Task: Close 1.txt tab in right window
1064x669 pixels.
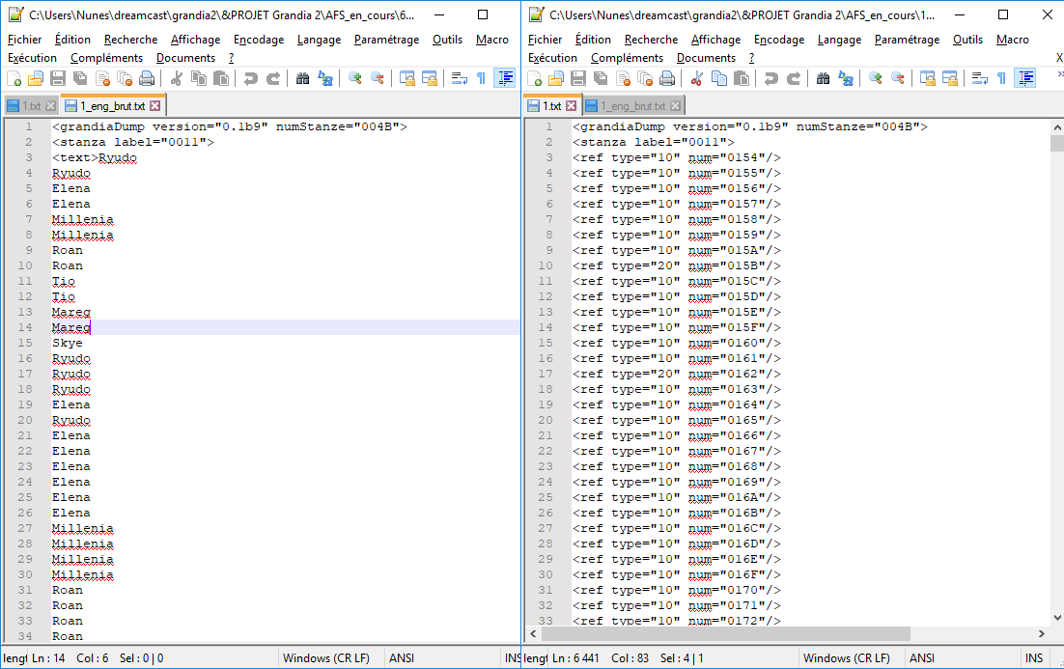Action: click(572, 106)
